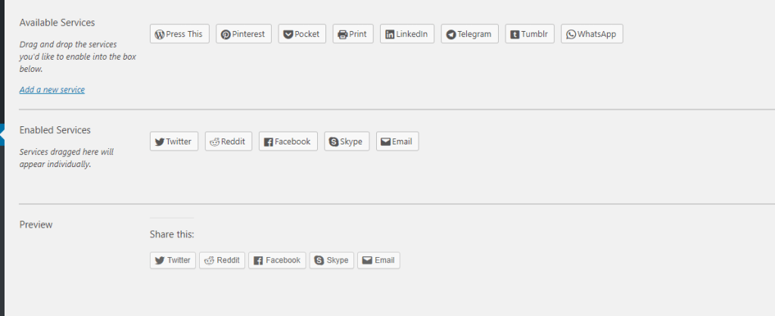Choose the Print service button
The image size is (775, 316).
coord(353,34)
